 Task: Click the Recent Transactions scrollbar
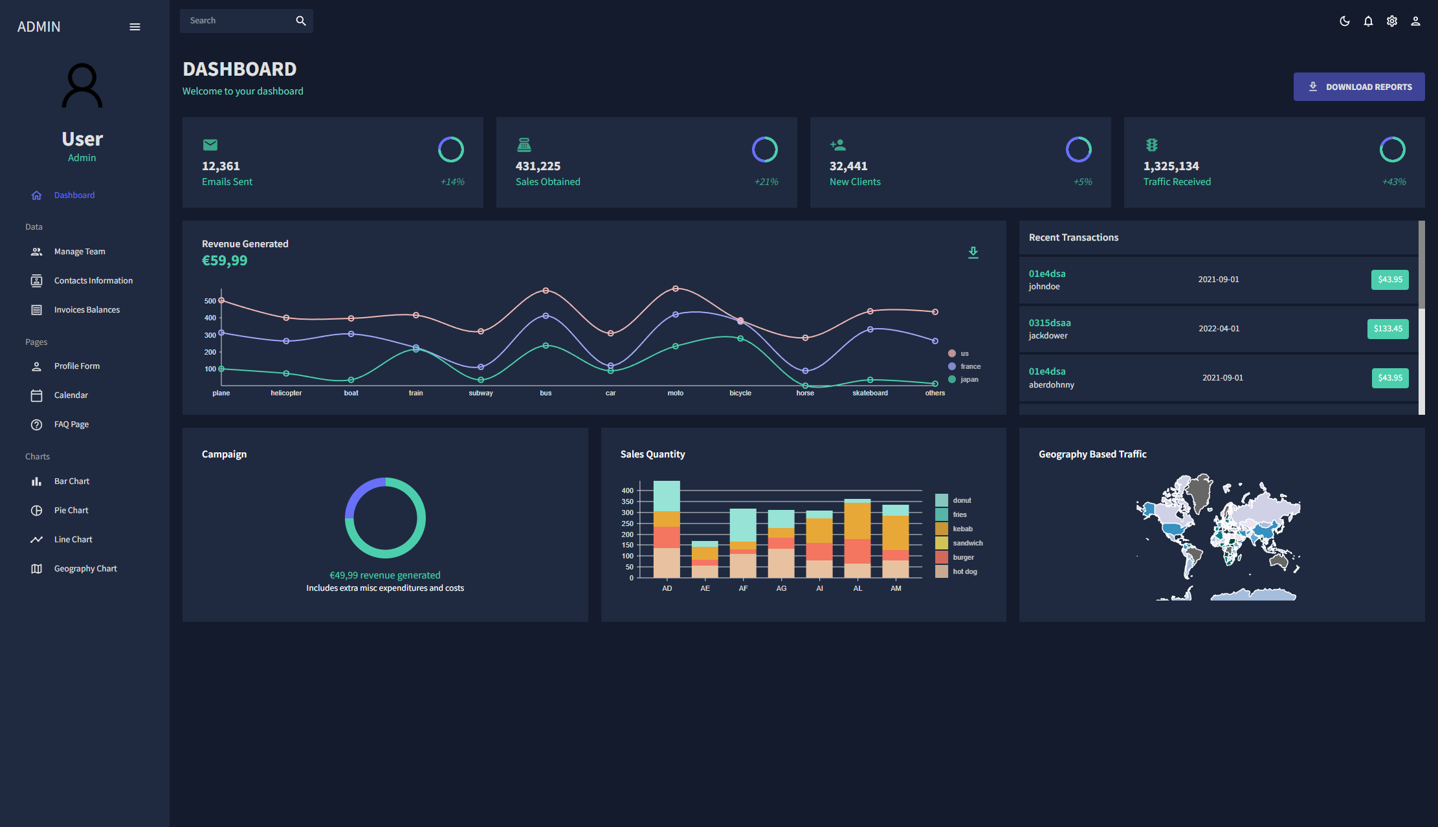click(x=1421, y=265)
